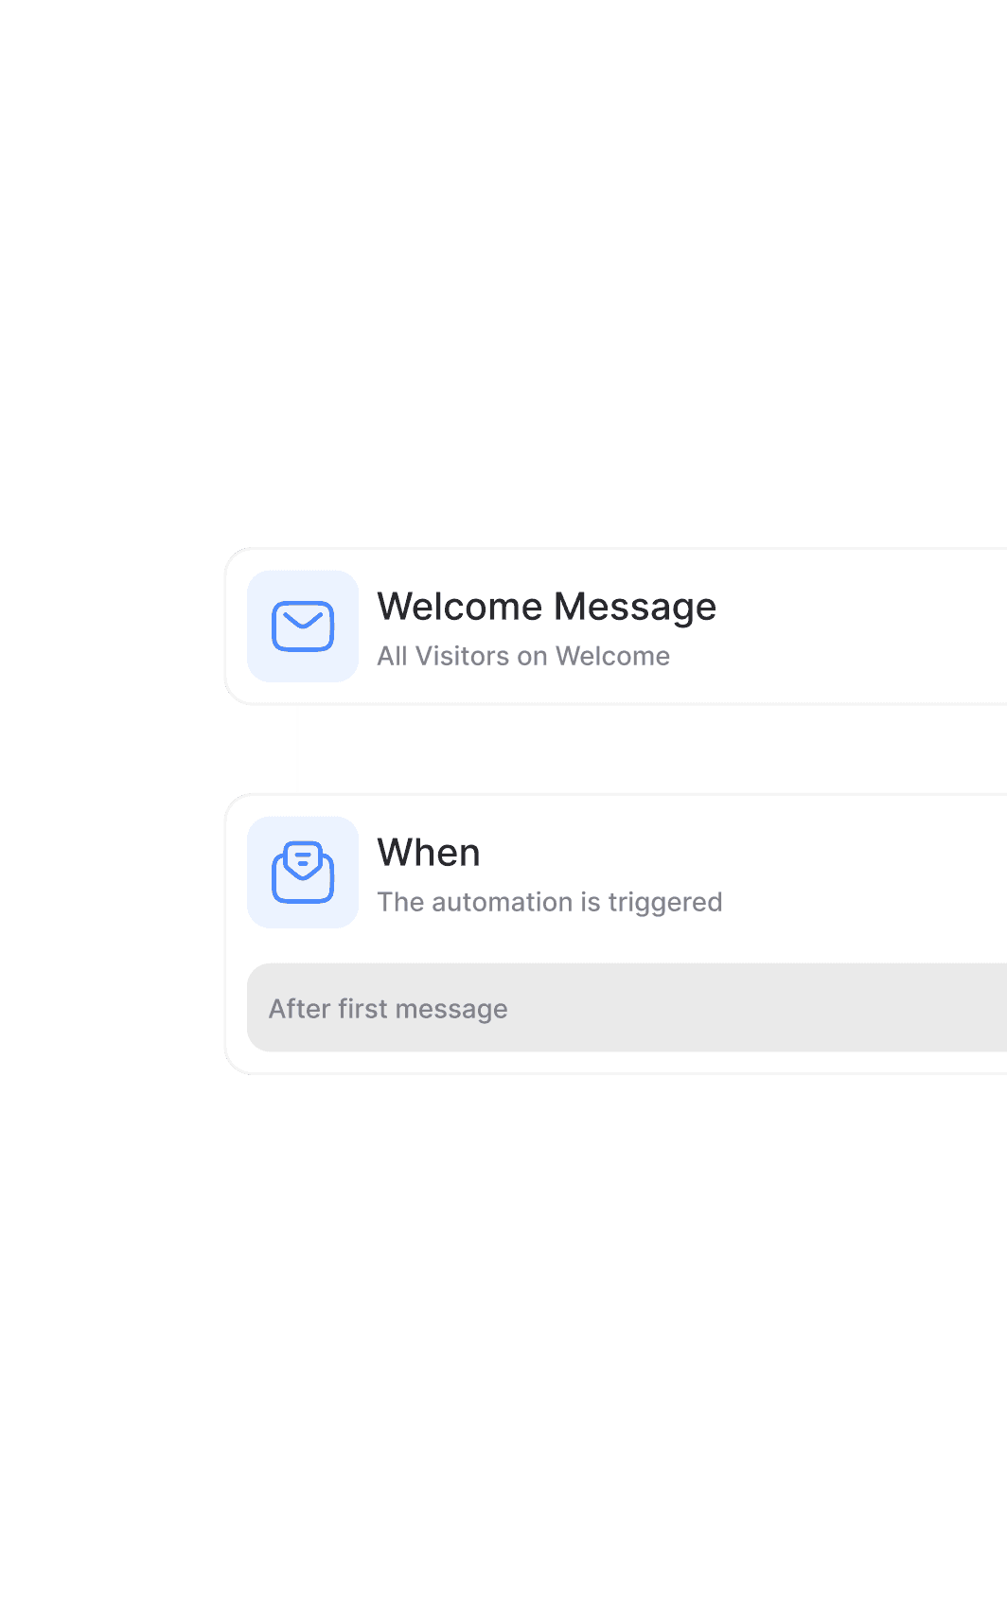Click the All Visitors on Welcome subtitle
The image size is (1007, 1624).
523,656
